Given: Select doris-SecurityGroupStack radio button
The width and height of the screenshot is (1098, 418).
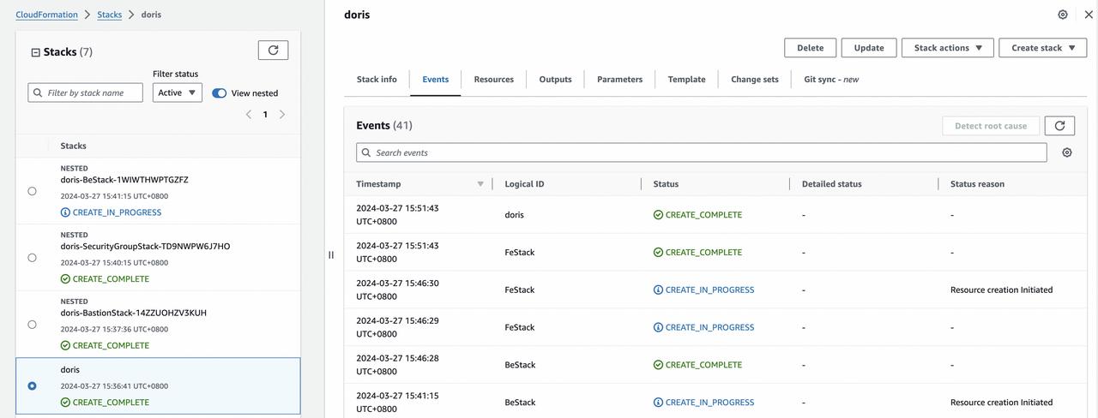Looking at the screenshot, I should click(x=32, y=258).
